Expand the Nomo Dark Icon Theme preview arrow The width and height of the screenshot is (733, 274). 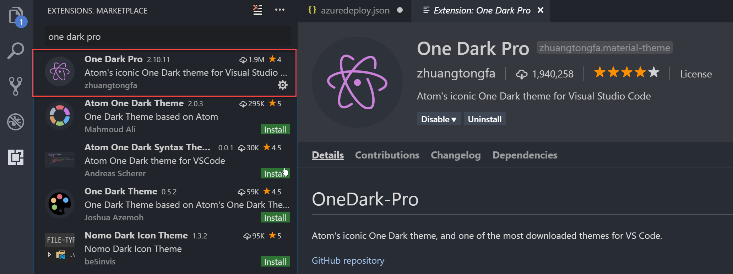(x=49, y=254)
